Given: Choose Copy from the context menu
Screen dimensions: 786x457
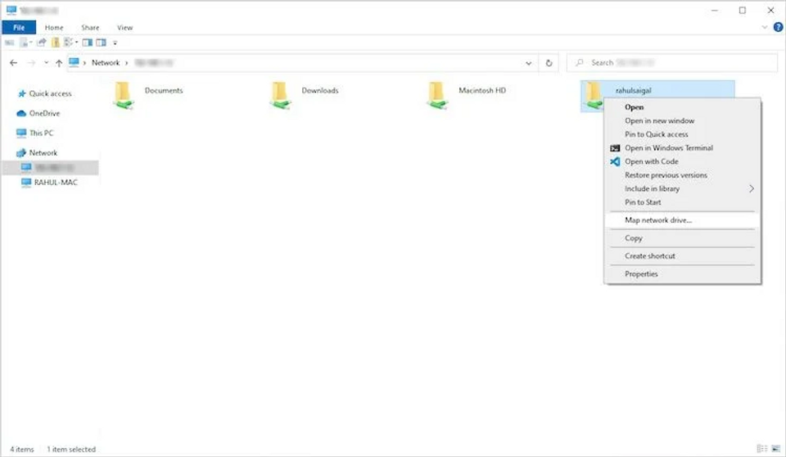Looking at the screenshot, I should pos(682,238).
